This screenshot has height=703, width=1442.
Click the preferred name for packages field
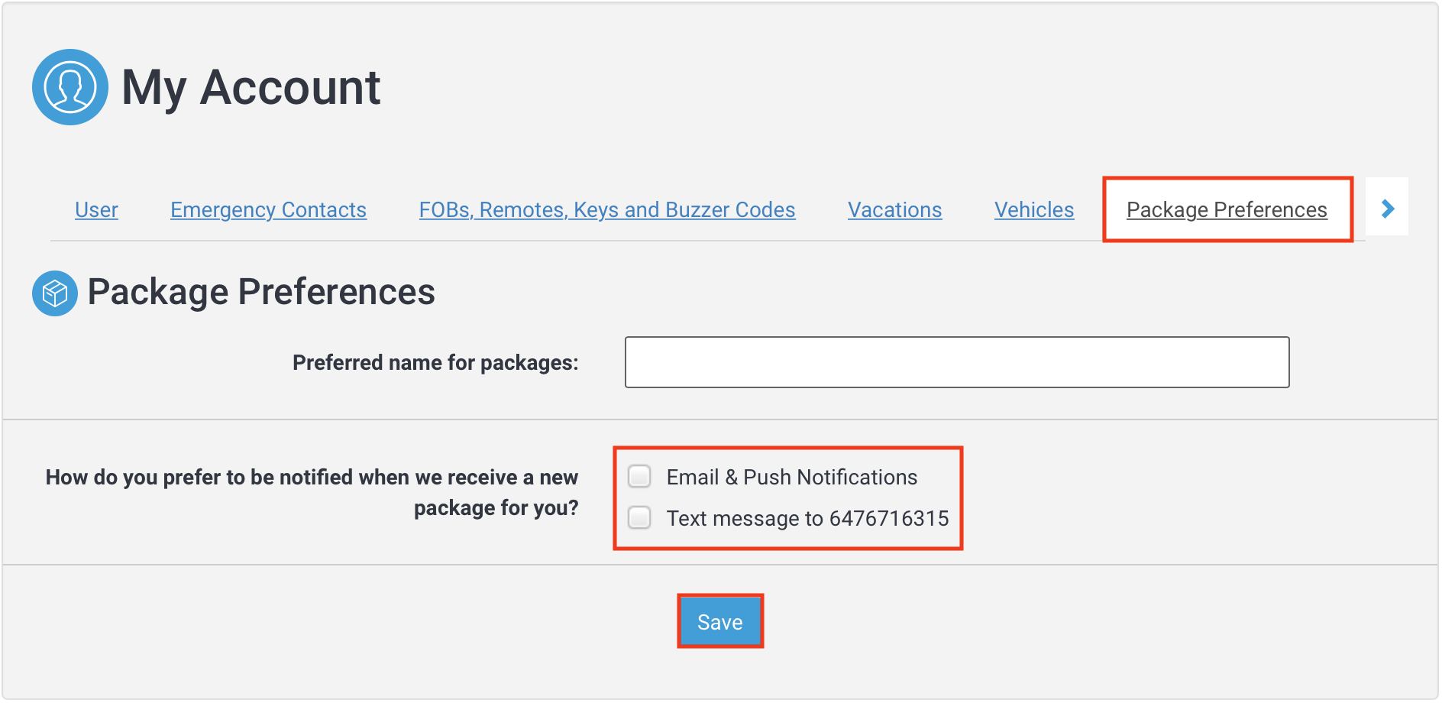click(x=956, y=362)
